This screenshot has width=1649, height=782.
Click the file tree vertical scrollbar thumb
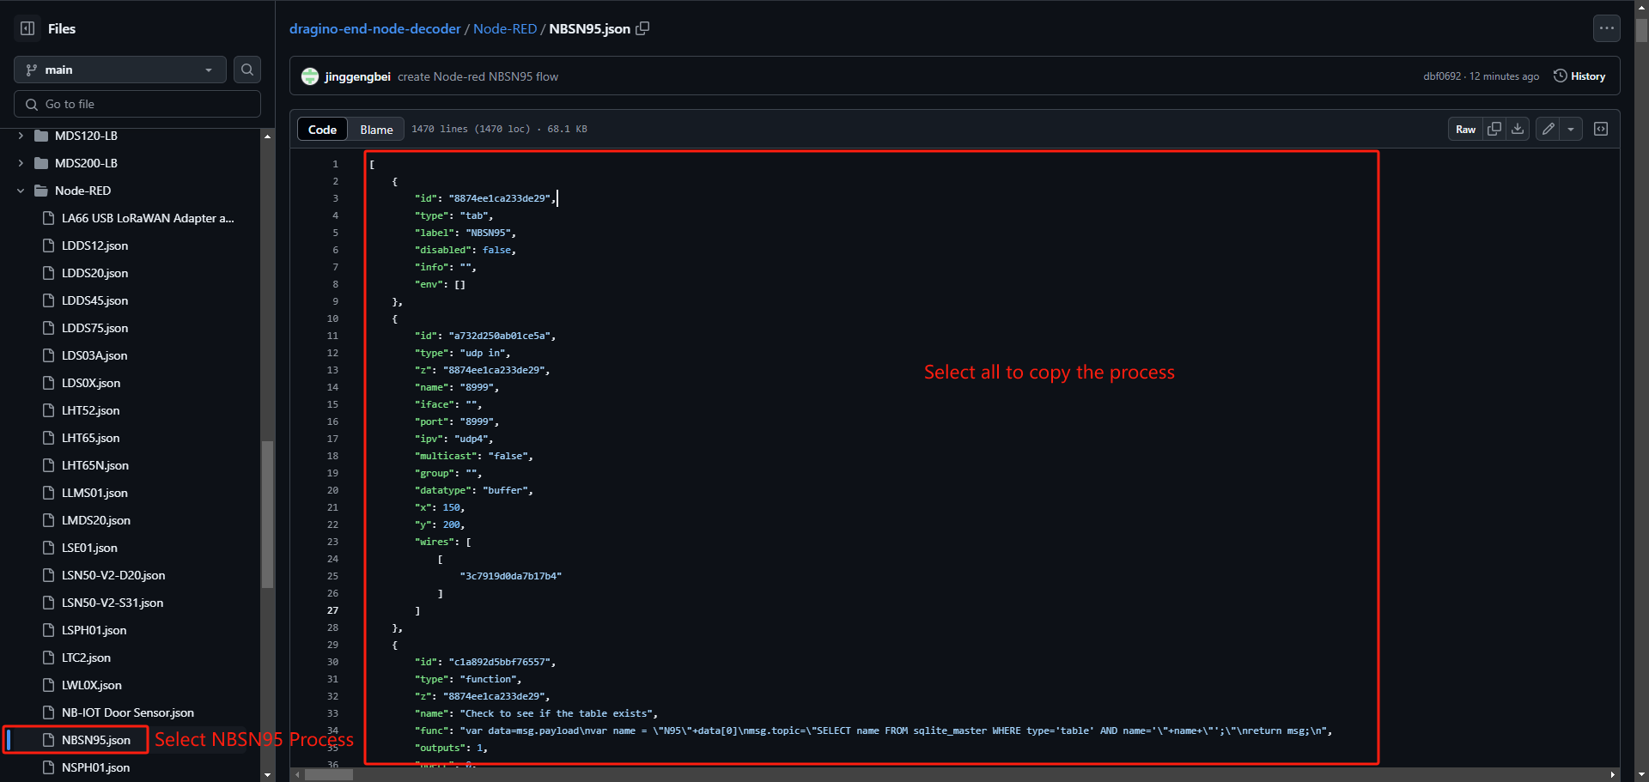[267, 514]
